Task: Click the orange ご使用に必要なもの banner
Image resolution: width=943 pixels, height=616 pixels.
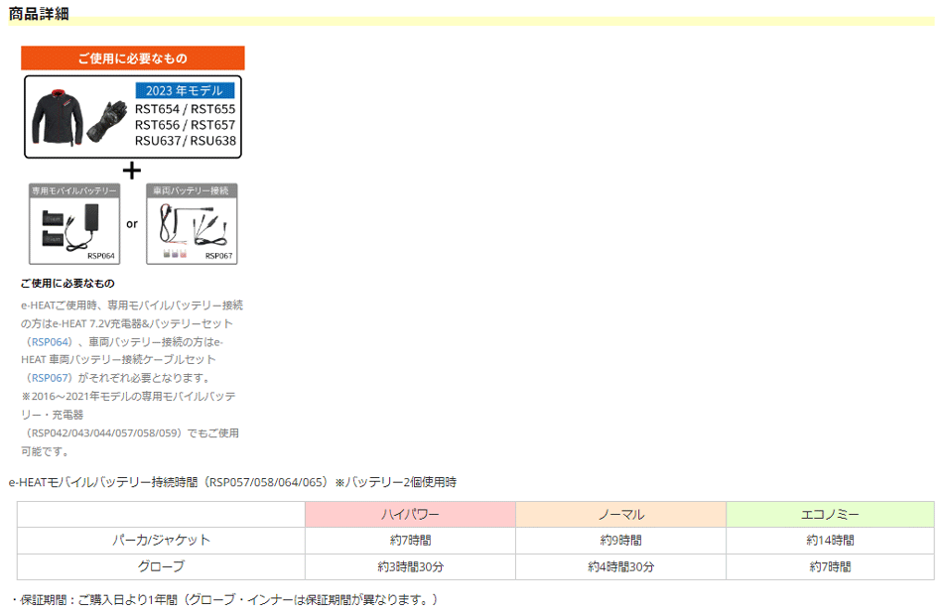Action: pyautogui.click(x=133, y=59)
